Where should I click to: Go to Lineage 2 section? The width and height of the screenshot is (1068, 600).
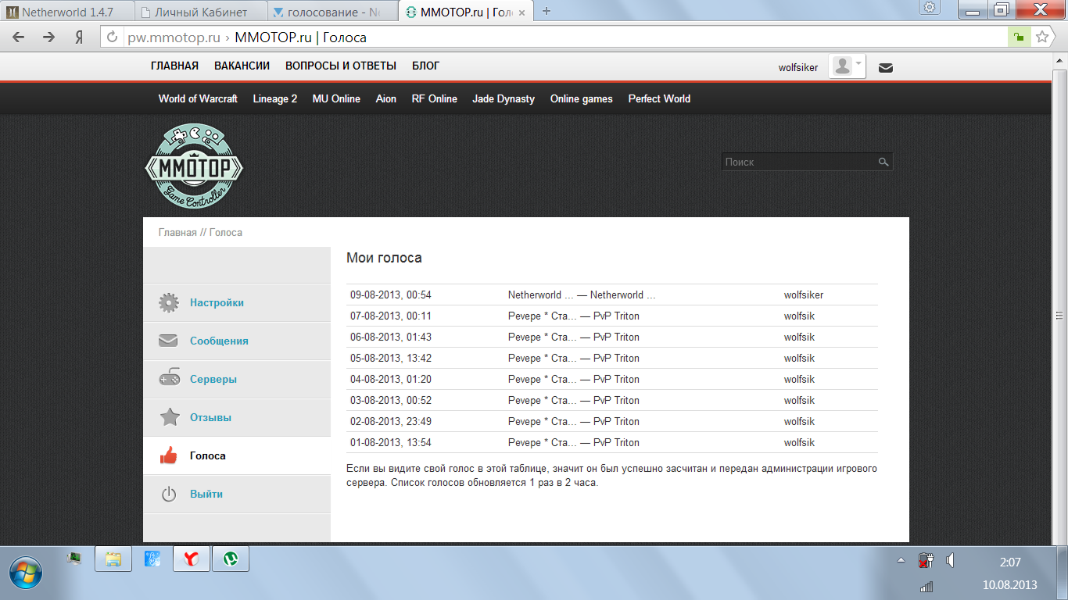pyautogui.click(x=275, y=99)
